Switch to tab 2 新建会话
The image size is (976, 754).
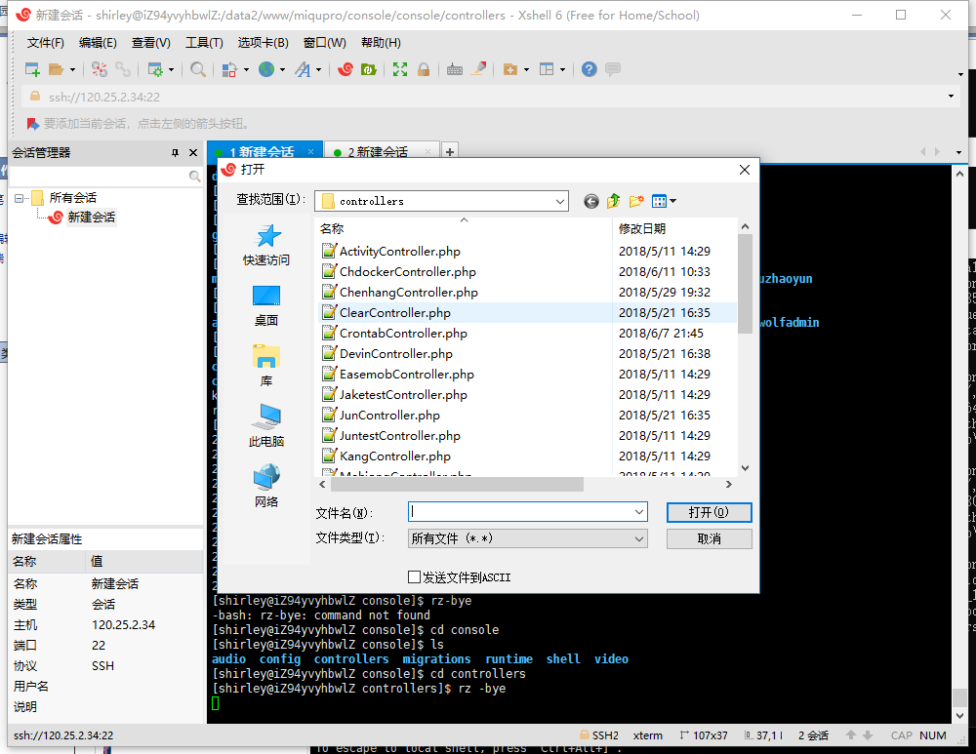click(381, 152)
